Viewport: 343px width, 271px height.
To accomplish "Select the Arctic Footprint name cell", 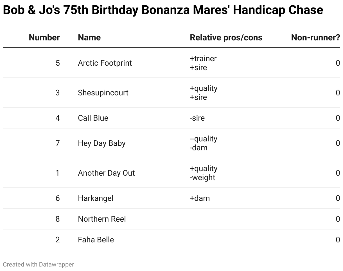I will (x=105, y=63).
